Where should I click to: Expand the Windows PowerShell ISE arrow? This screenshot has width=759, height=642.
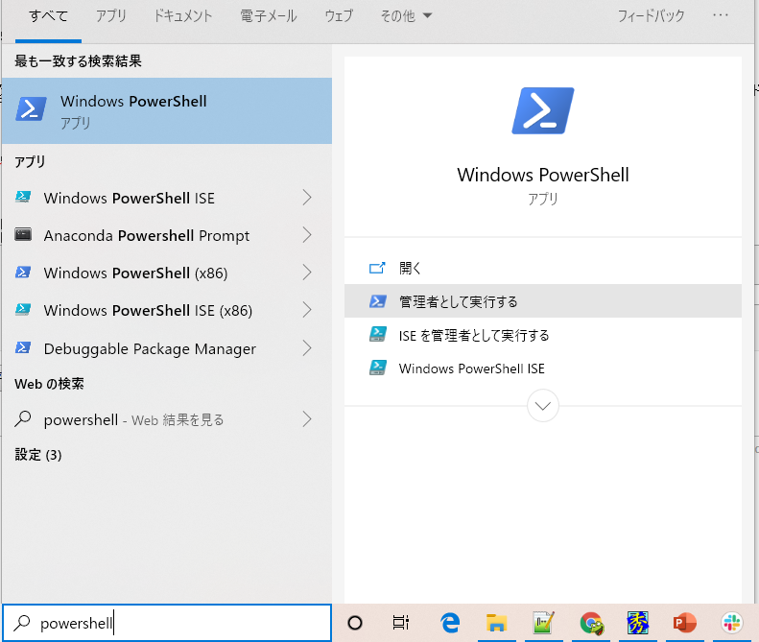click(307, 198)
